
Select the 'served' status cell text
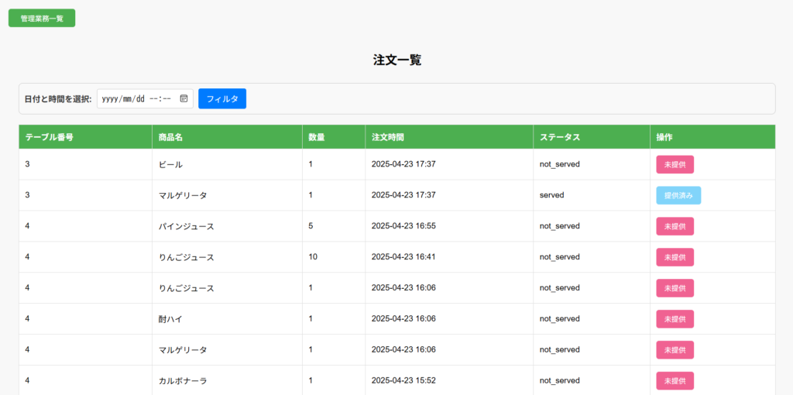(551, 195)
